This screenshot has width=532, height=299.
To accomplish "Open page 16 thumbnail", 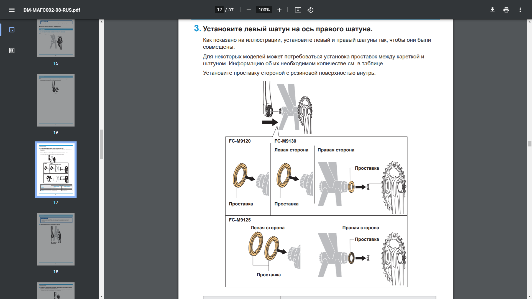I will point(56,100).
